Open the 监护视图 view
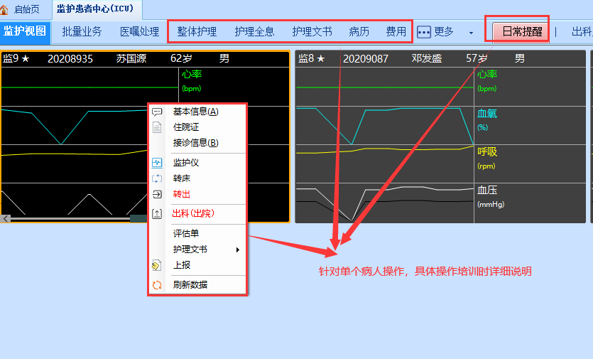This screenshot has height=359, width=593. (25, 31)
